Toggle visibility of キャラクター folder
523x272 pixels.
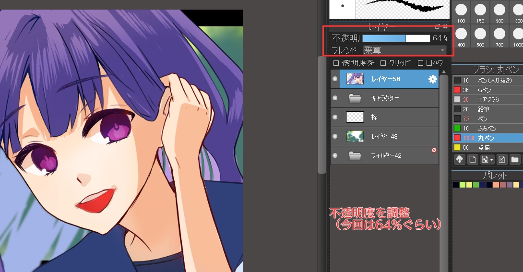(335, 98)
